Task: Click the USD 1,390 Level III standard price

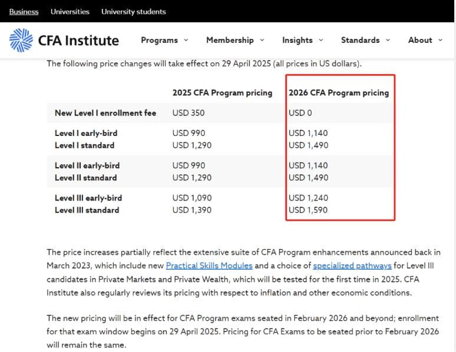Action: 192,210
